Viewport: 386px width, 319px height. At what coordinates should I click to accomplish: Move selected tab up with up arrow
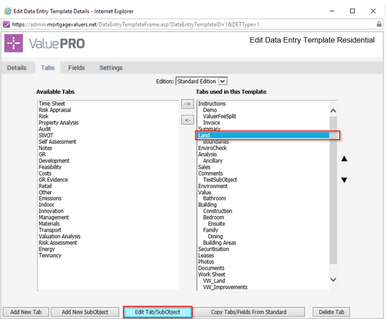pos(344,159)
